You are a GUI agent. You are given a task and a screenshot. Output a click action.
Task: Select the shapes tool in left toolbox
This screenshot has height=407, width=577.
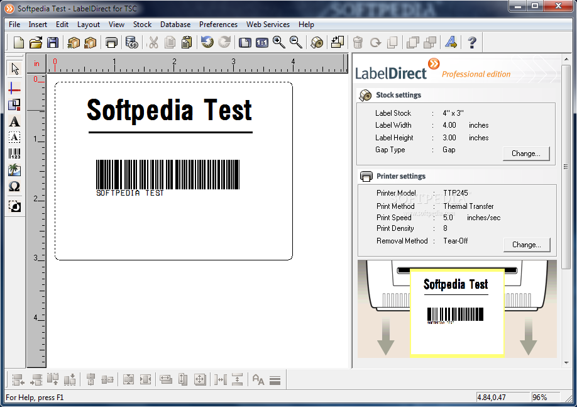tap(14, 105)
